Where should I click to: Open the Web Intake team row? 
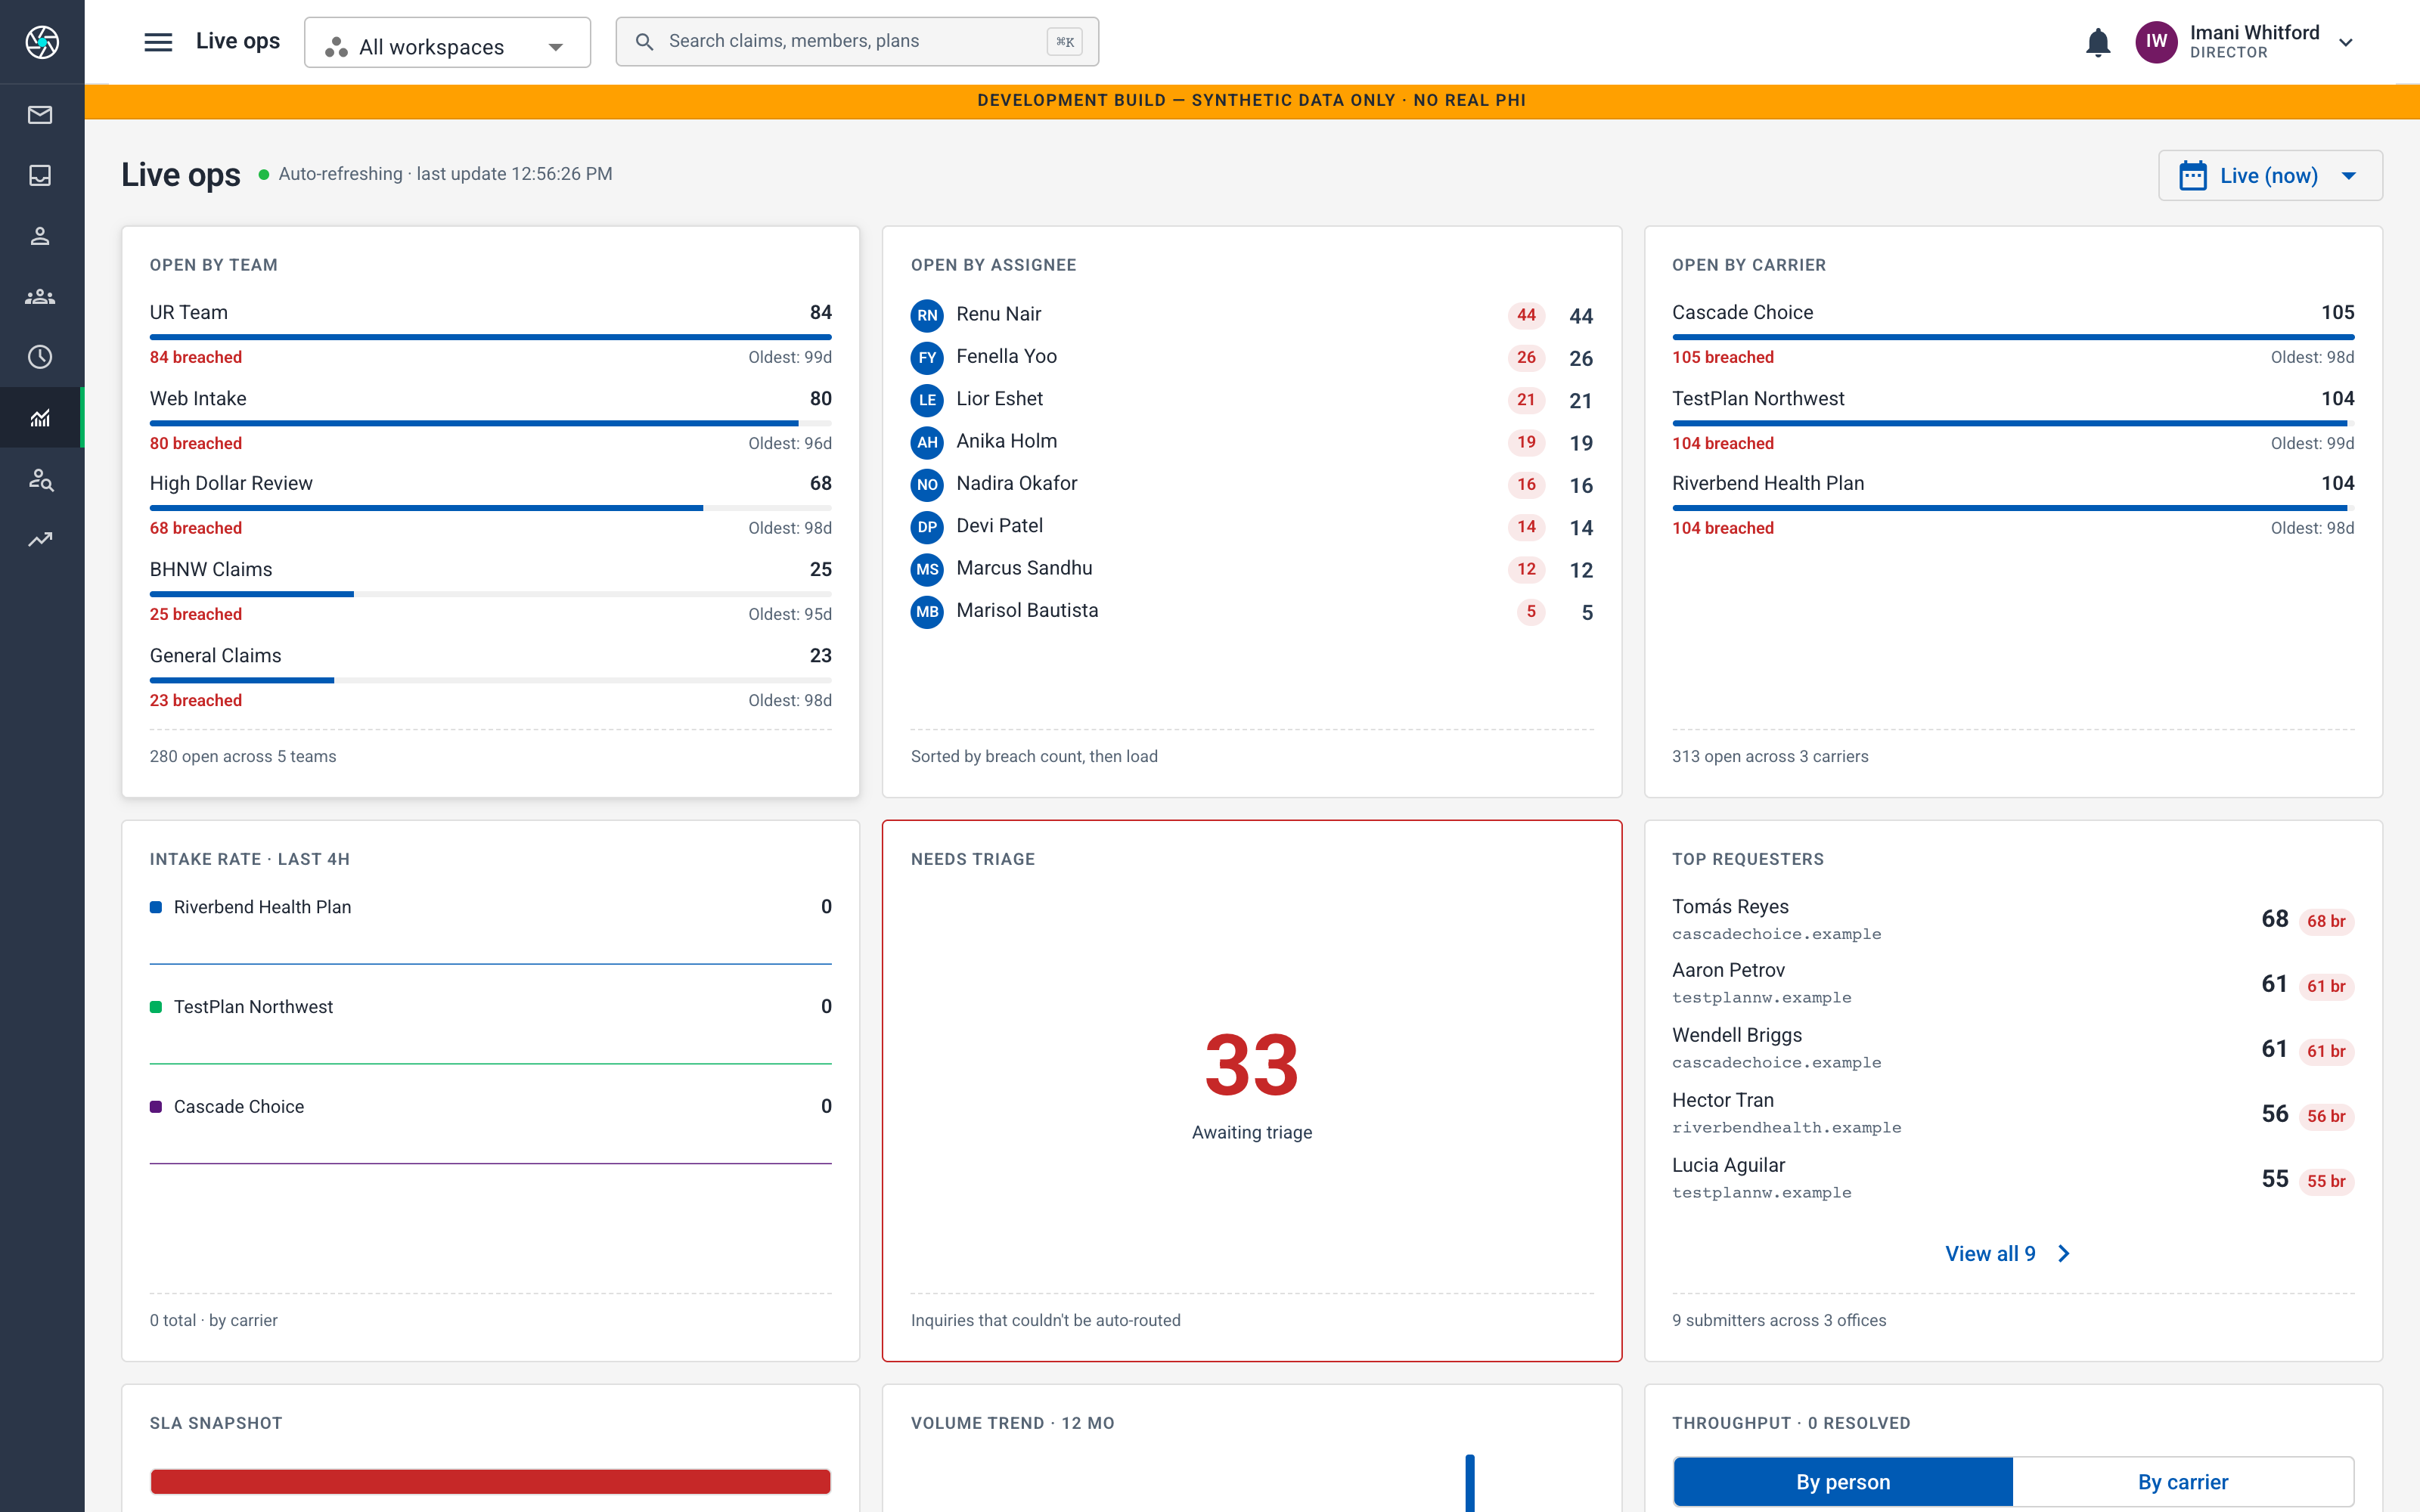point(490,420)
